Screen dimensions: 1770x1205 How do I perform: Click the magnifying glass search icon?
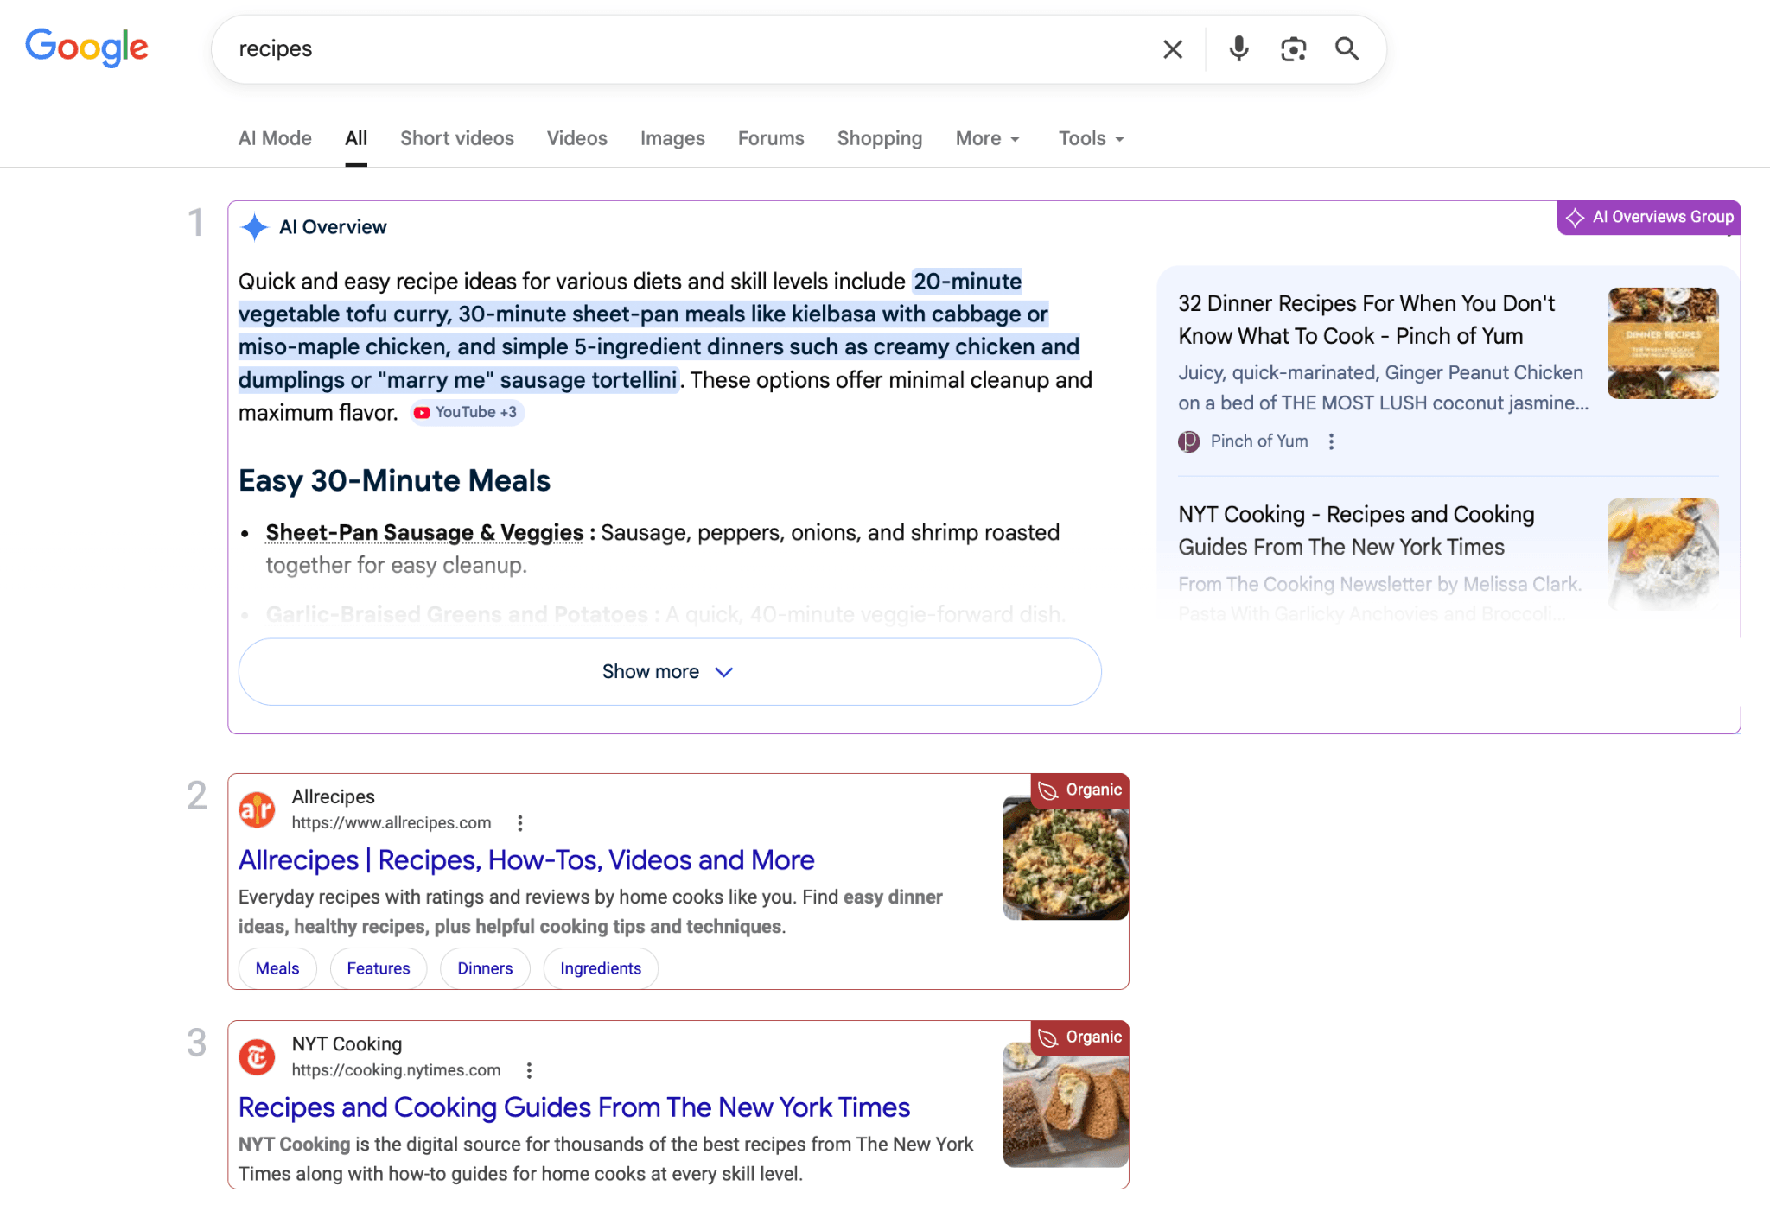(x=1346, y=49)
